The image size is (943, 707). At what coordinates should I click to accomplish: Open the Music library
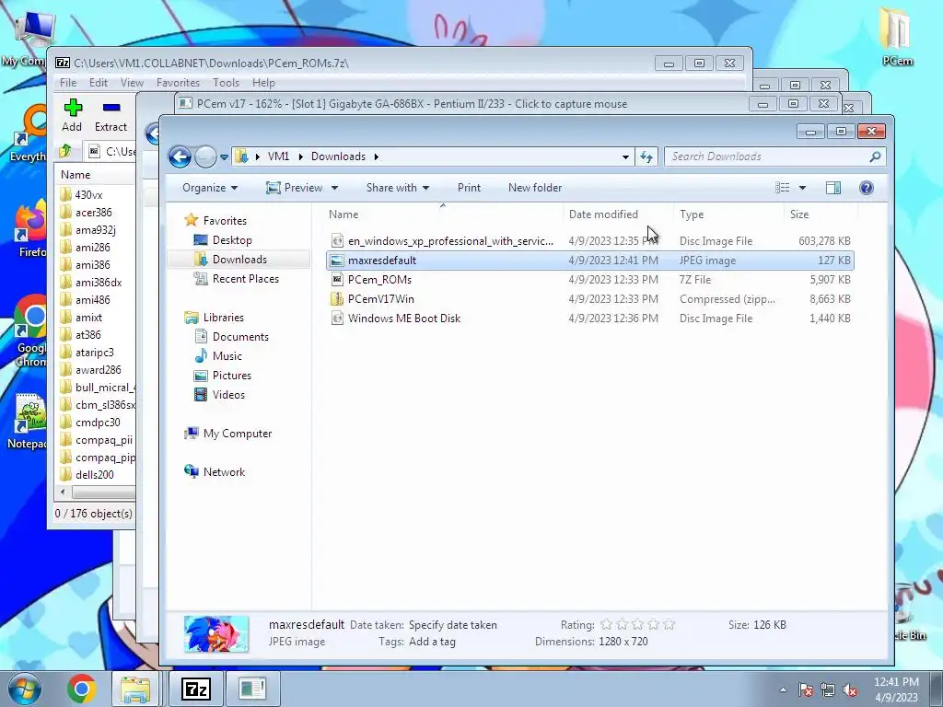pos(227,356)
